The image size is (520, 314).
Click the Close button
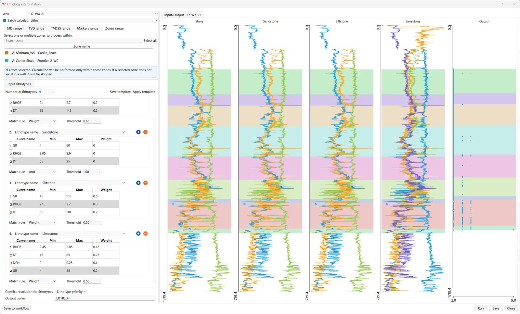coord(511,308)
